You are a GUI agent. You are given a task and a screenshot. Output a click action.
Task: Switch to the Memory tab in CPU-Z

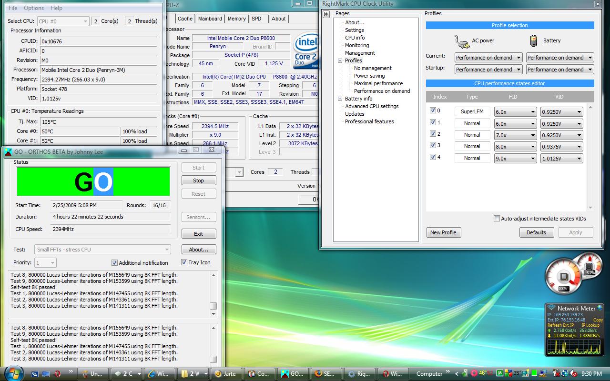coord(236,19)
